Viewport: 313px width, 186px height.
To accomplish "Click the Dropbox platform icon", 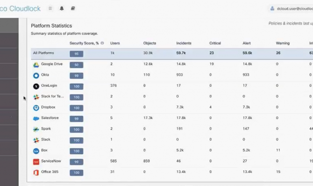I will pyautogui.click(x=36, y=108).
